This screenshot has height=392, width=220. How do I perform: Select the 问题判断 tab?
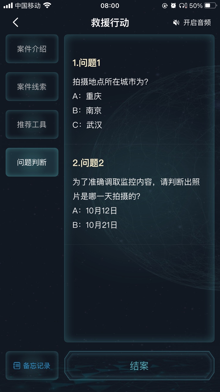click(32, 162)
